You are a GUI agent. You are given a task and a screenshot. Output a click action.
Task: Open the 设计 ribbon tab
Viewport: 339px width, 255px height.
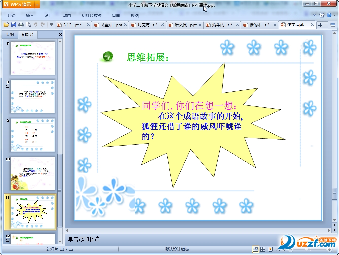pos(48,15)
